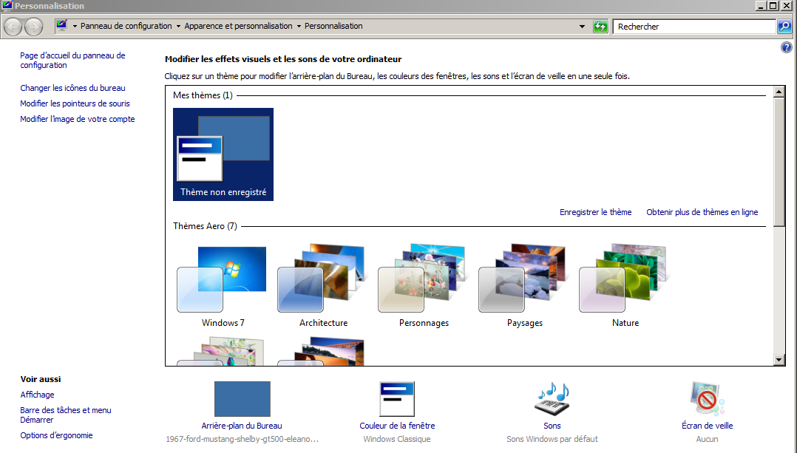
Task: Click Obtenir plus de thèmes en ligne
Action: pos(702,212)
